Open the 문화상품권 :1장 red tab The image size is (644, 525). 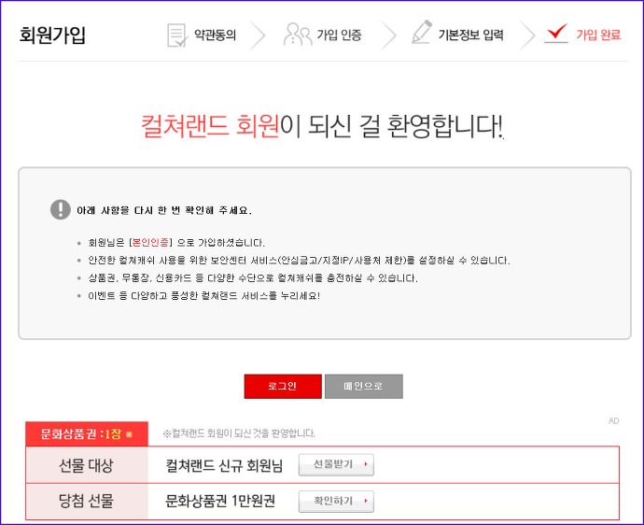tap(87, 433)
